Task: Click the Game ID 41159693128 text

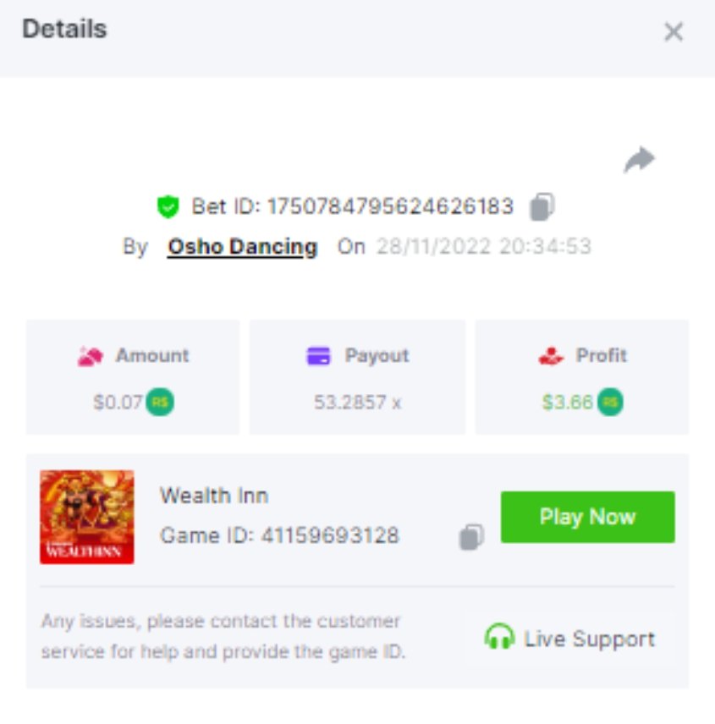Action: click(279, 536)
